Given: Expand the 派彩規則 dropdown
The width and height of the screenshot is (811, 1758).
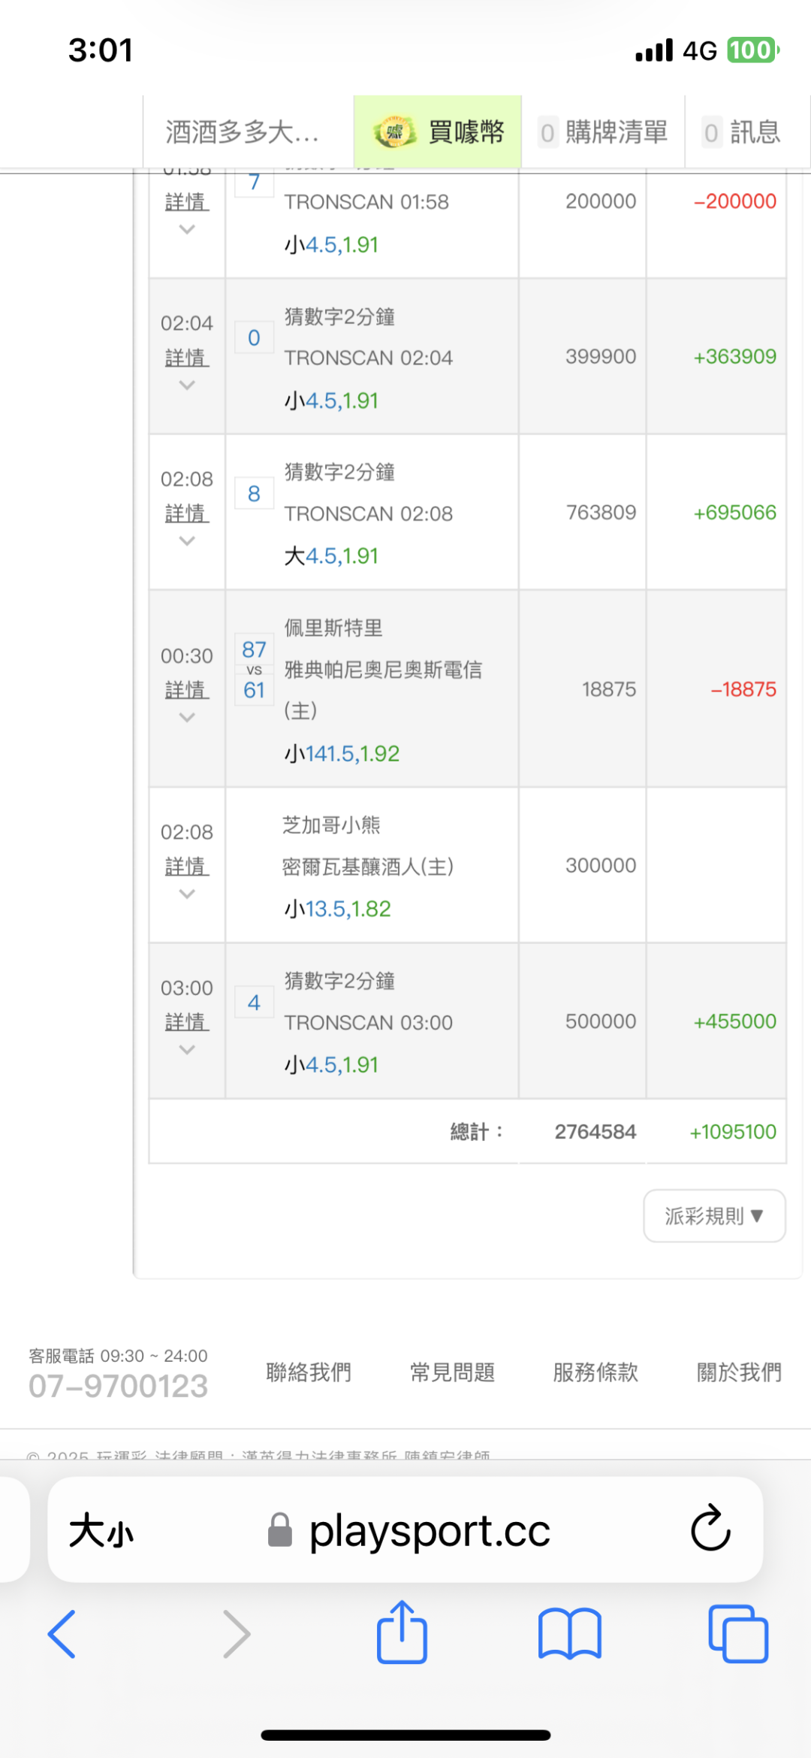Looking at the screenshot, I should click(714, 1215).
